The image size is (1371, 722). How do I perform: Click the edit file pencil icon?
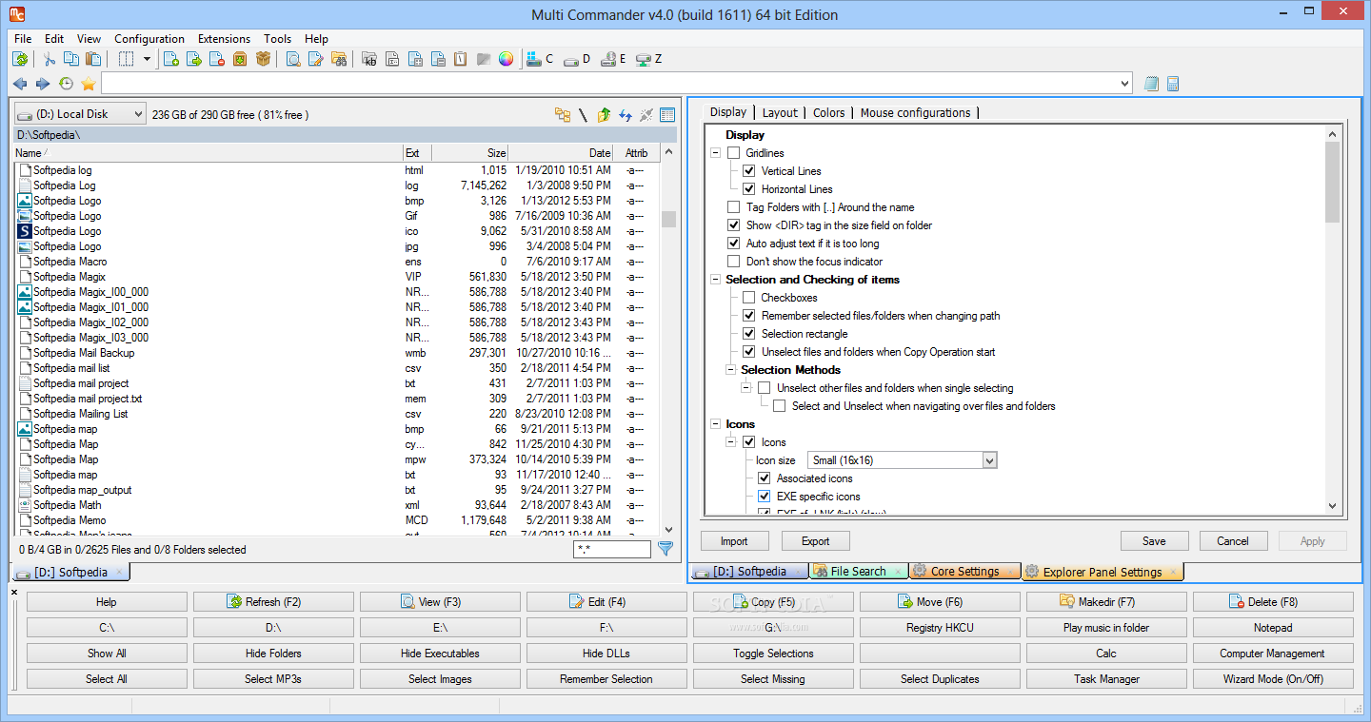point(316,59)
